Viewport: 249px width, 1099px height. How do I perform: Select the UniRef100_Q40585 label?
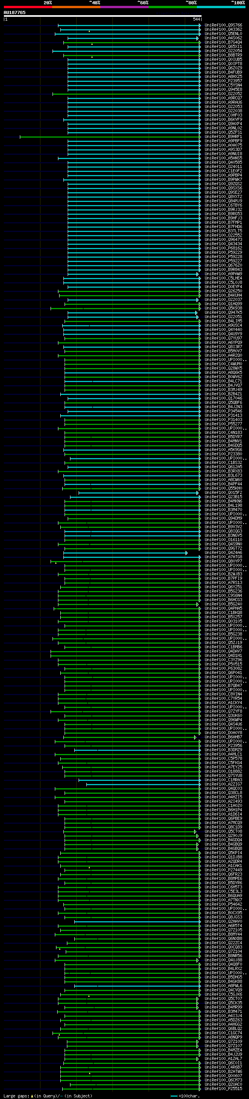point(223,163)
